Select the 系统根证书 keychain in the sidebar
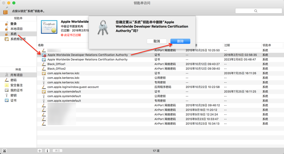This screenshot has width=284, height=154. 18,39
